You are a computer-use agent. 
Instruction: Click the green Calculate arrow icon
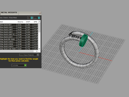[x=25, y=65]
